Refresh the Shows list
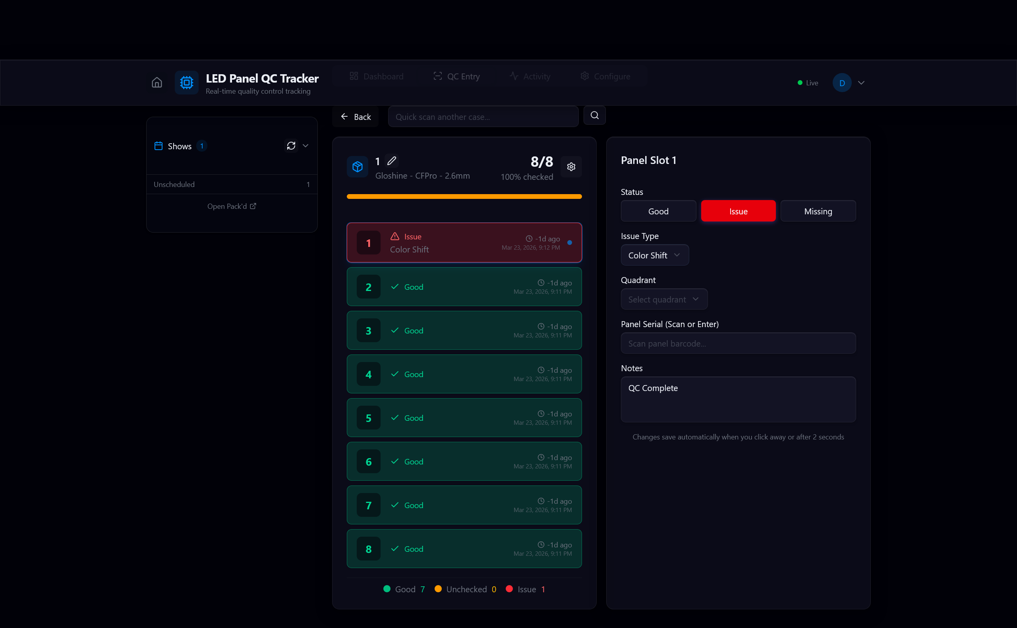 [x=291, y=146]
